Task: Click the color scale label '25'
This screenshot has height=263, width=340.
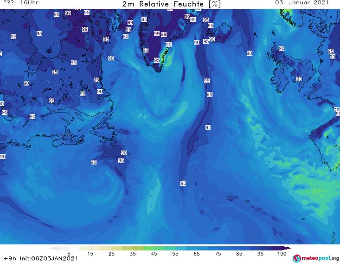Action: point(111,254)
